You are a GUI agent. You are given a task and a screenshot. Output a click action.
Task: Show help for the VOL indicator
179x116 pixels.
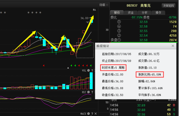click(x=92, y=70)
